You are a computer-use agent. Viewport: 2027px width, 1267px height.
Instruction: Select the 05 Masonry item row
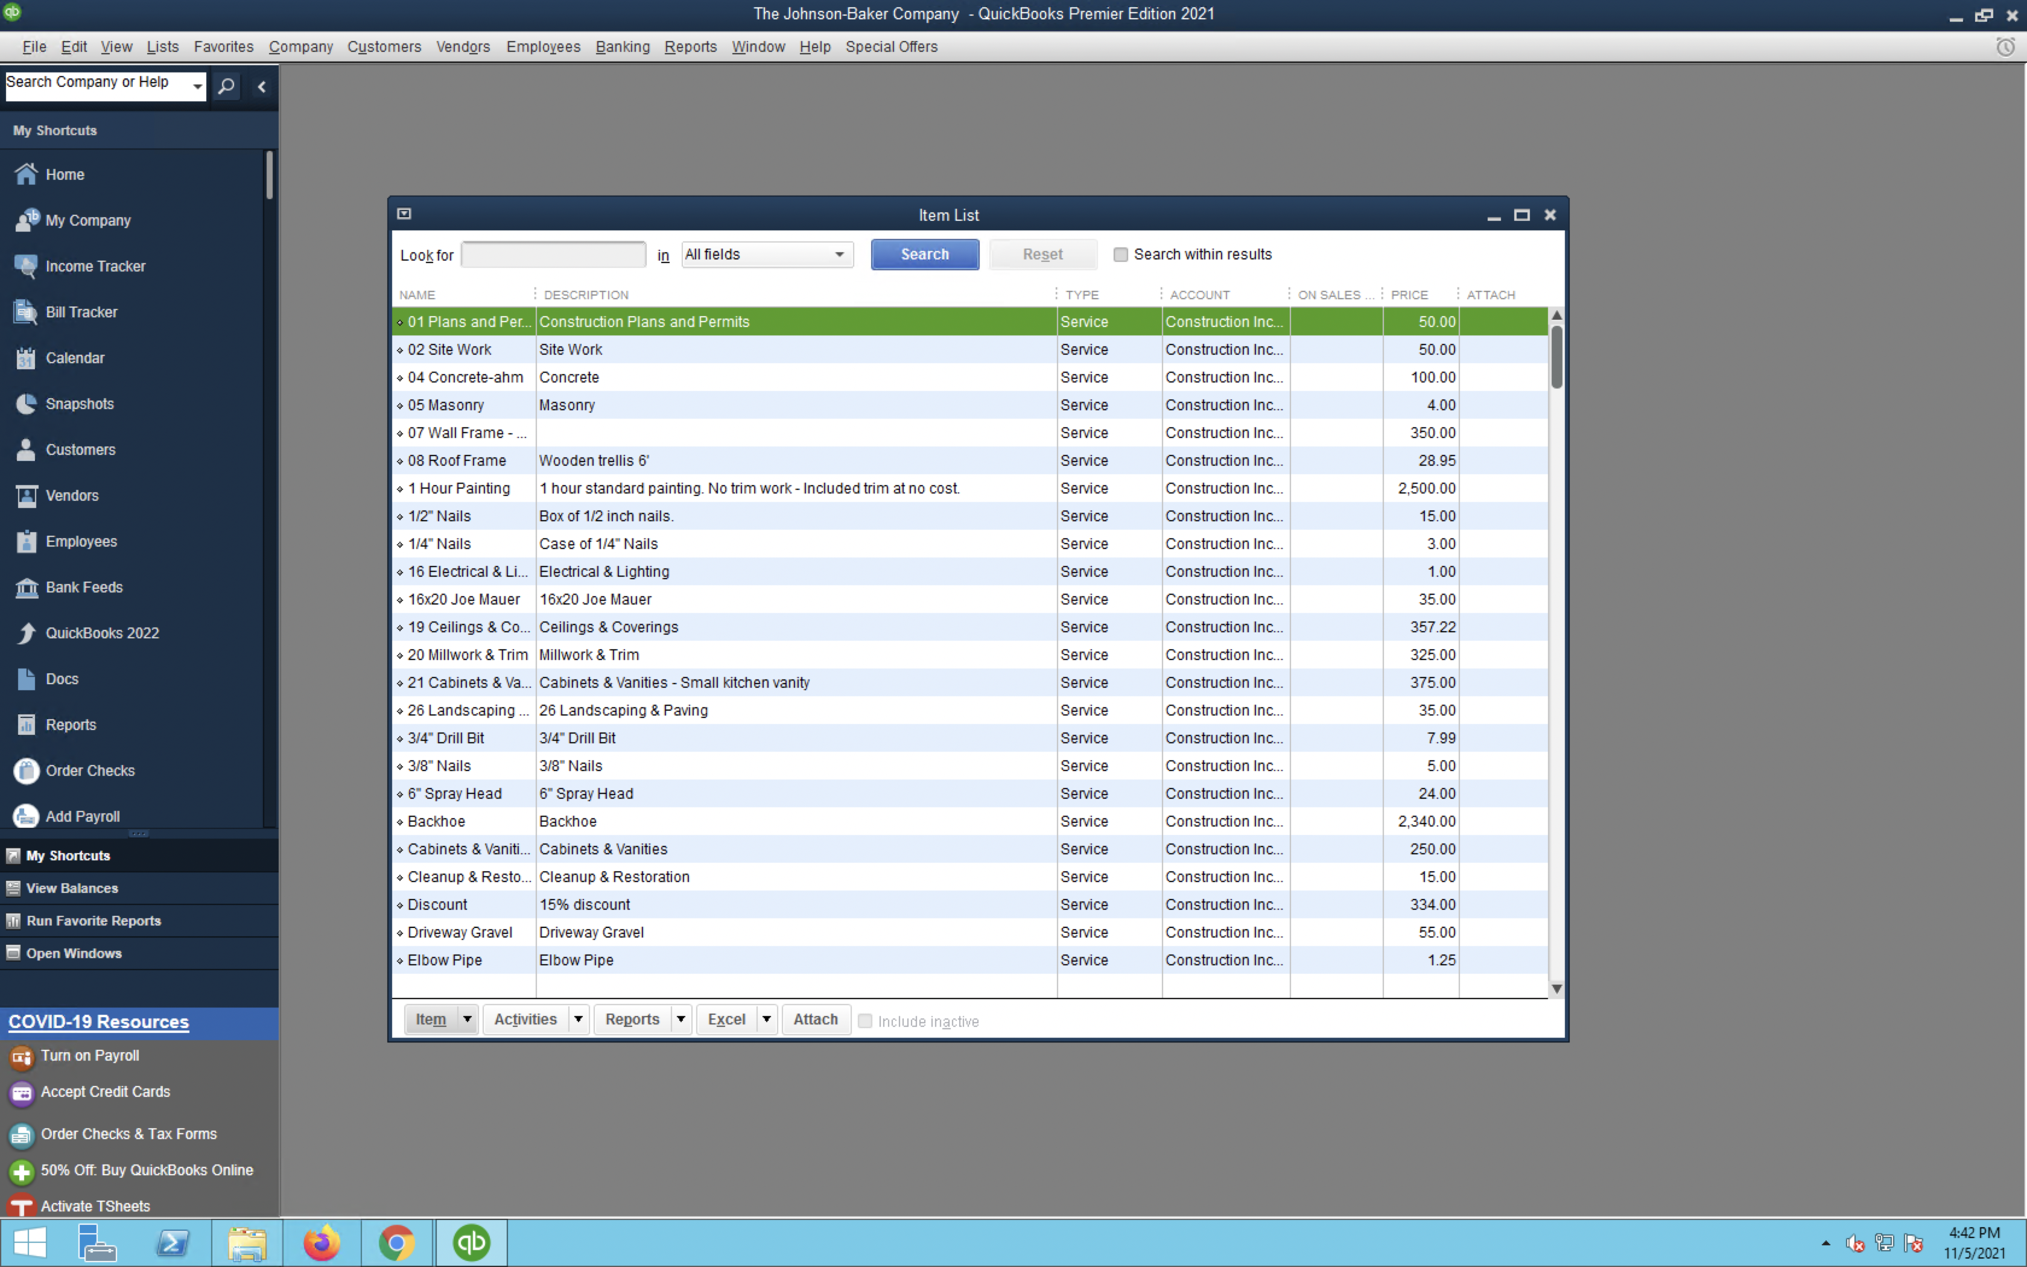tap(970, 405)
